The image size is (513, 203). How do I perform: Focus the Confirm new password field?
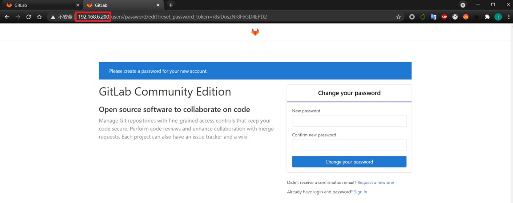(349, 145)
